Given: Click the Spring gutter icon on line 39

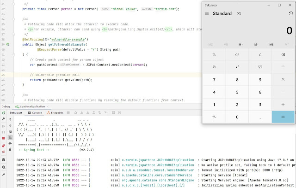Looking at the screenshot, I should 8,45.
